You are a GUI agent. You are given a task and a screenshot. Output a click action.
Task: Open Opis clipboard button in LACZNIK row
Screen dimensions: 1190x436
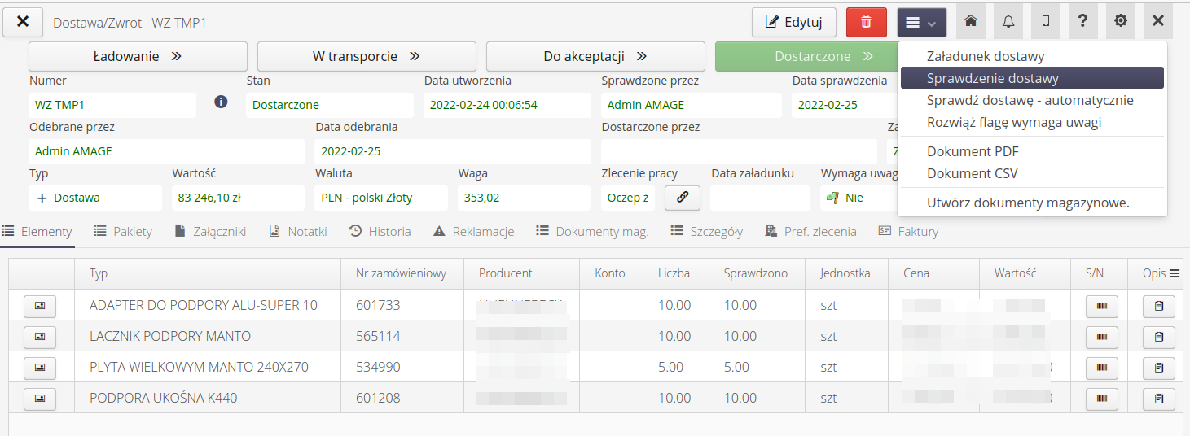tap(1159, 338)
